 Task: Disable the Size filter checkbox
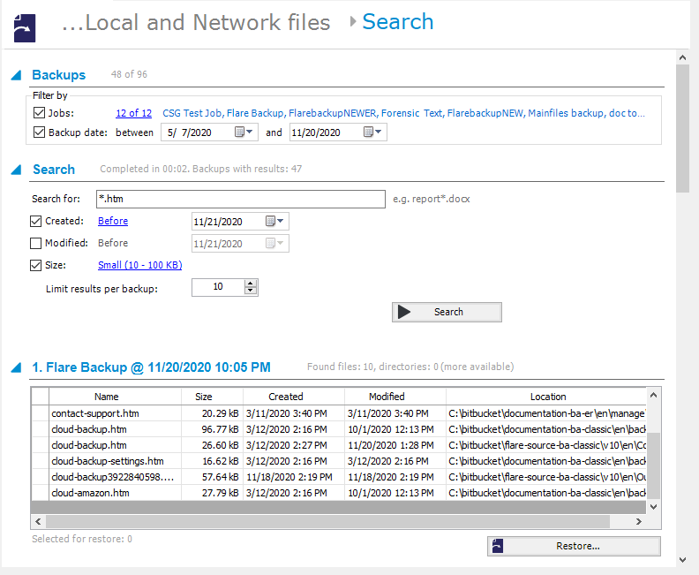coord(36,265)
